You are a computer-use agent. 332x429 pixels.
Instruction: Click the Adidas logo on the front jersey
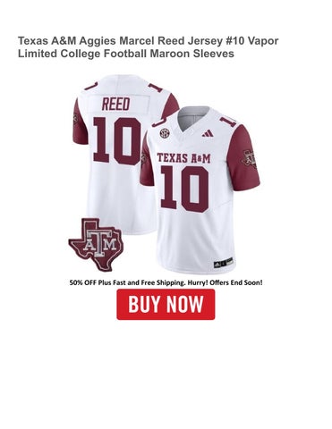pos(208,133)
